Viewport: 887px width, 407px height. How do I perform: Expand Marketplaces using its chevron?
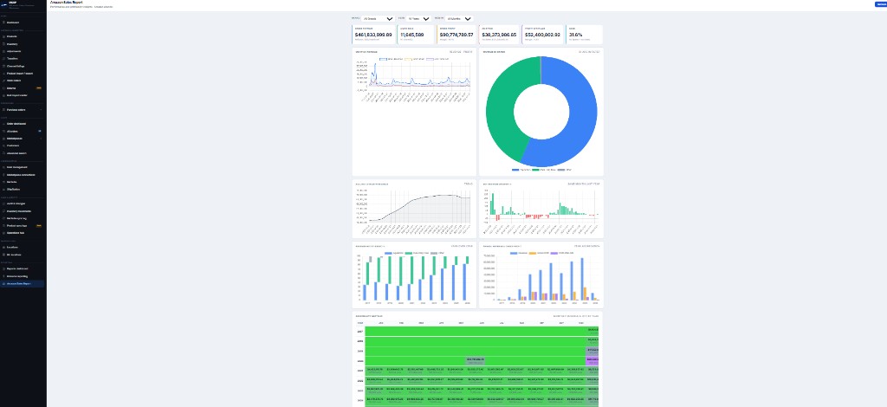[41, 138]
